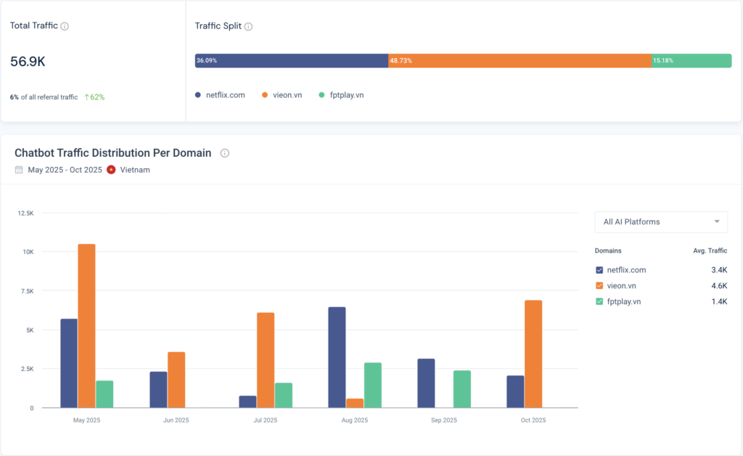Click the vieon.vn bar for Oct 2025

click(533, 354)
